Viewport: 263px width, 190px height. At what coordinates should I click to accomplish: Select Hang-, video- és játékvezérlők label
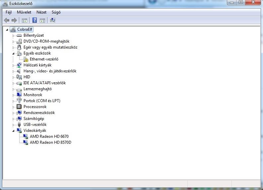point(50,71)
